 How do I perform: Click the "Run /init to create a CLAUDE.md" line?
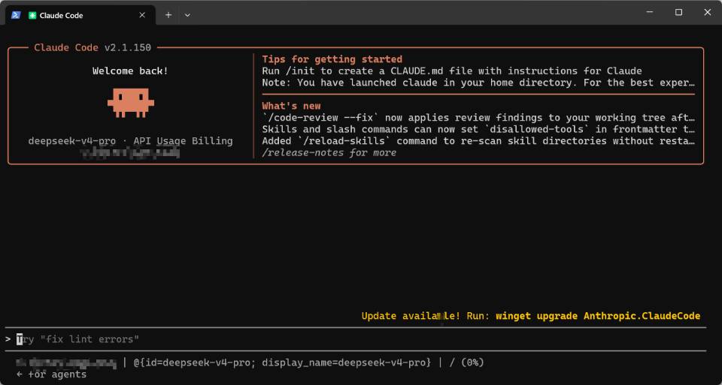pyautogui.click(x=452, y=71)
